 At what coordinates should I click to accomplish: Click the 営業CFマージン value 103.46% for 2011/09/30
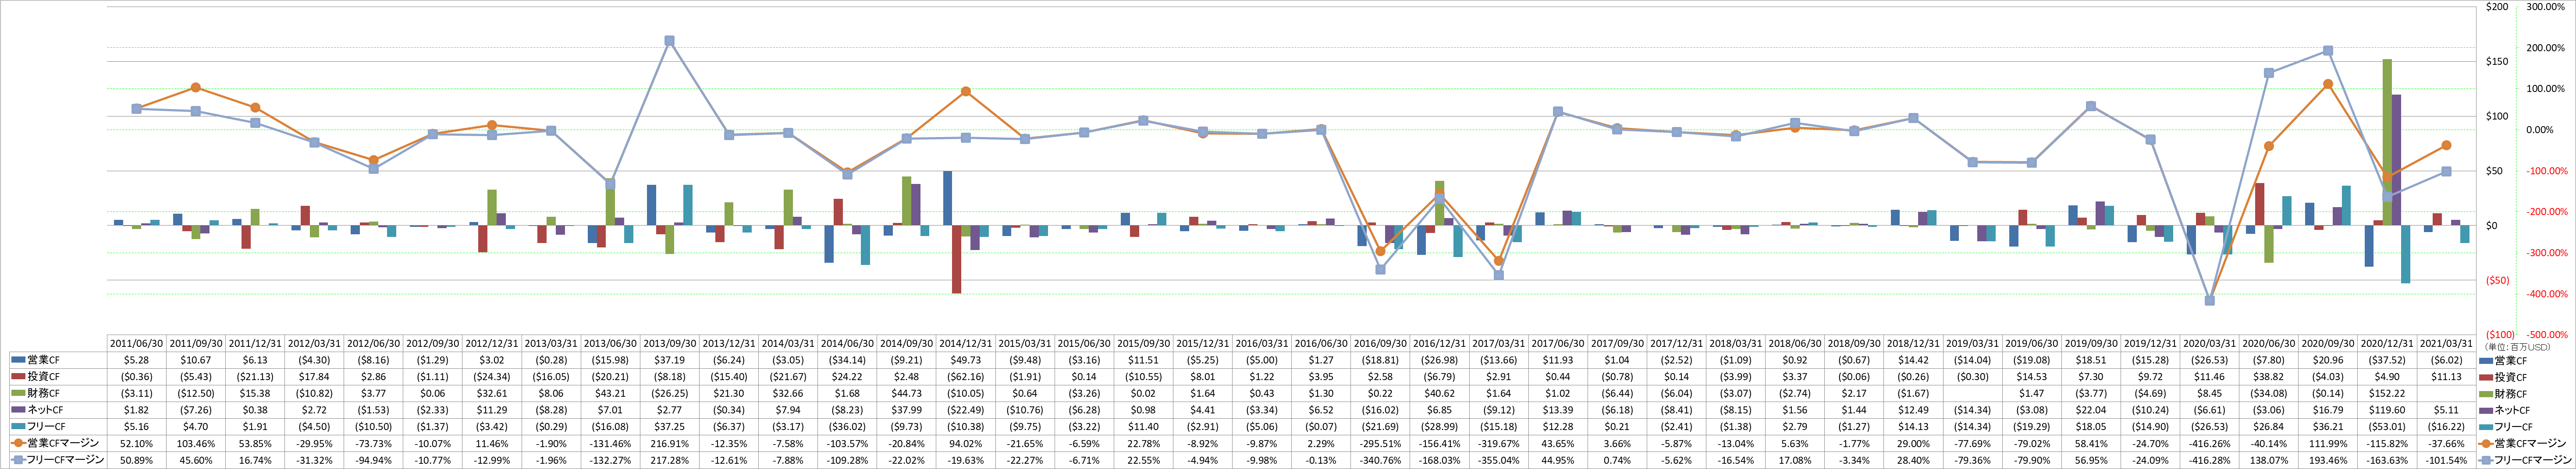tap(195, 443)
